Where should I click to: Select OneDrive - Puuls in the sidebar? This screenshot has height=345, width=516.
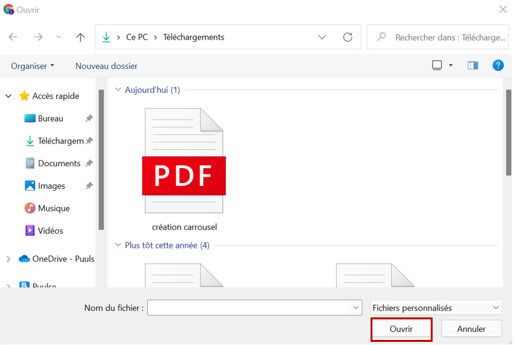[56, 258]
